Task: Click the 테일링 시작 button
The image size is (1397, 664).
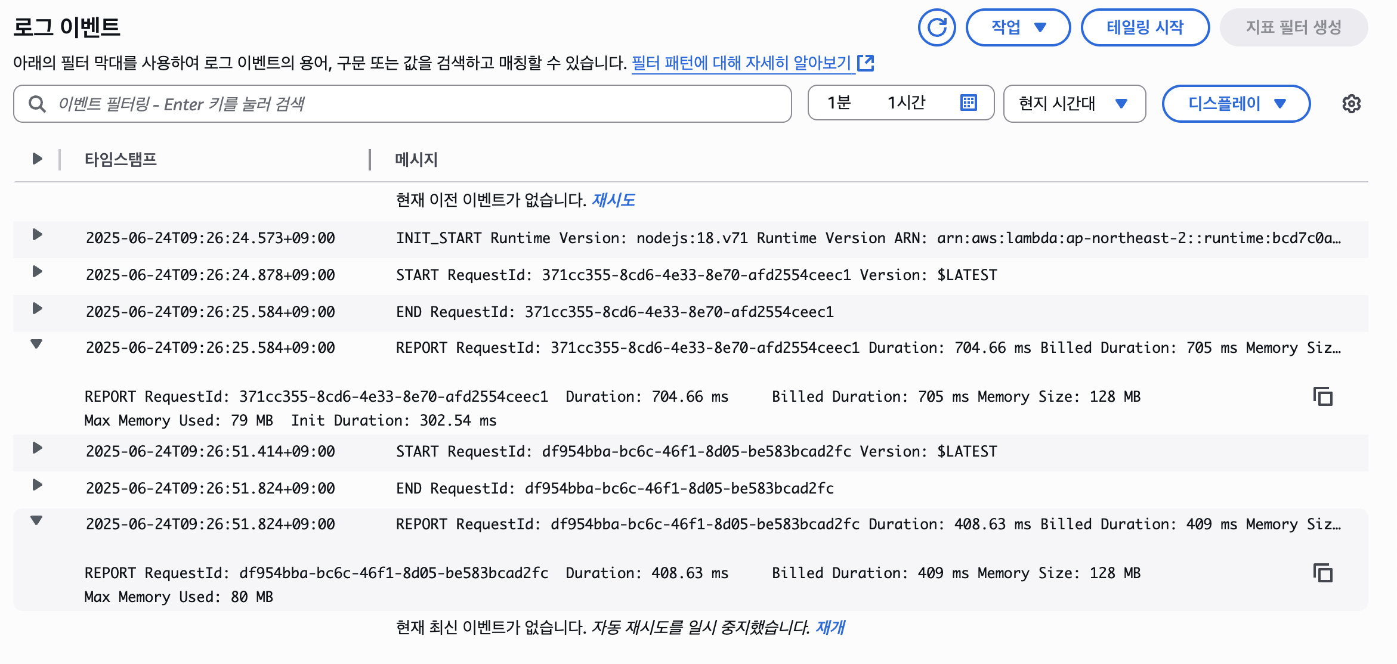Action: 1145,27
